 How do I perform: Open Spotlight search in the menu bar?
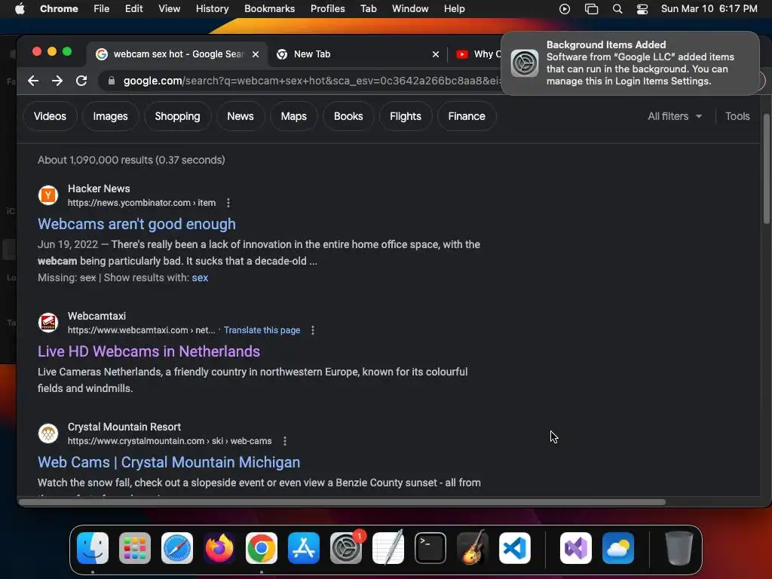pyautogui.click(x=617, y=9)
